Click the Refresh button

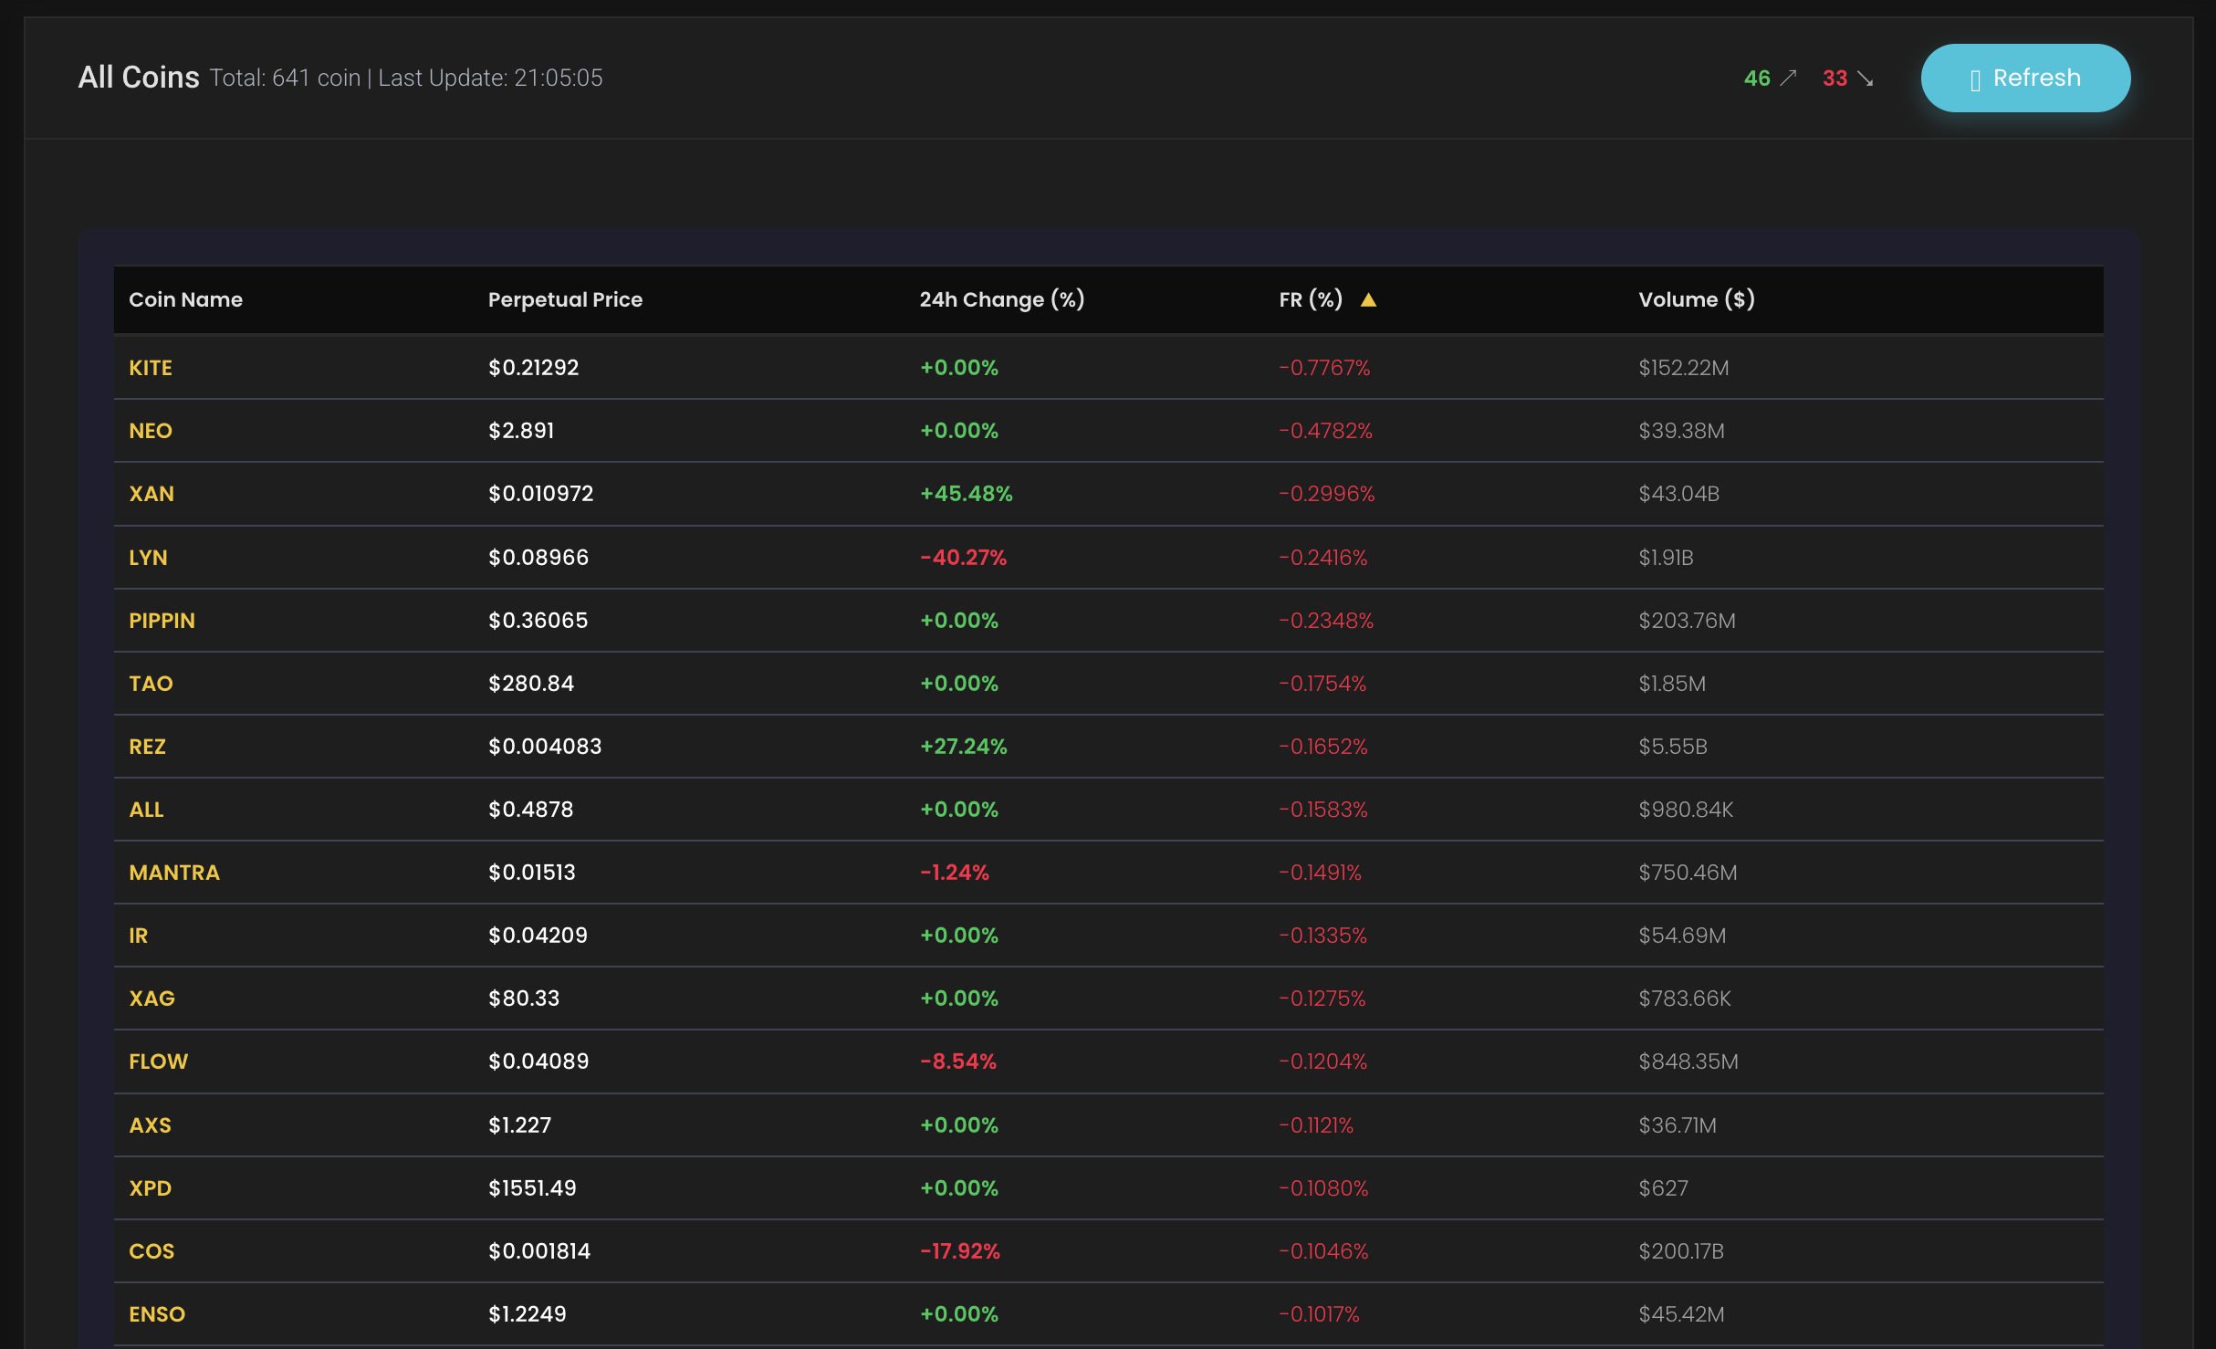click(2024, 78)
